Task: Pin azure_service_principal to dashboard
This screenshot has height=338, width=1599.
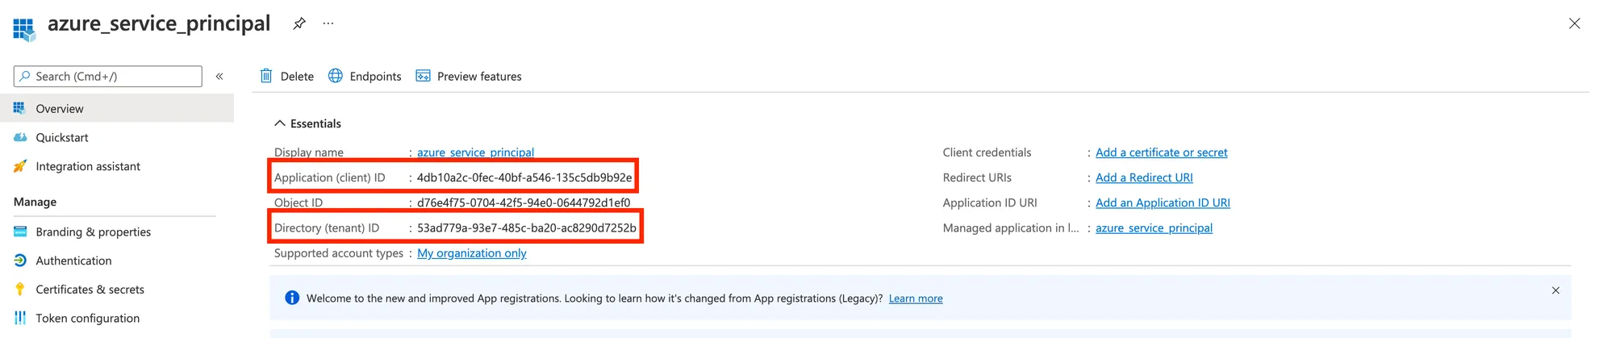Action: [x=299, y=23]
